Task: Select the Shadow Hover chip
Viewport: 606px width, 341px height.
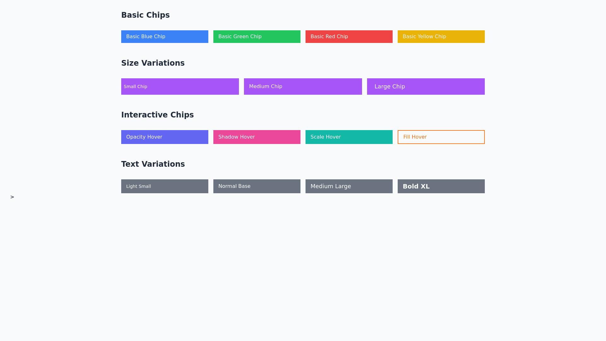Action: (257, 137)
